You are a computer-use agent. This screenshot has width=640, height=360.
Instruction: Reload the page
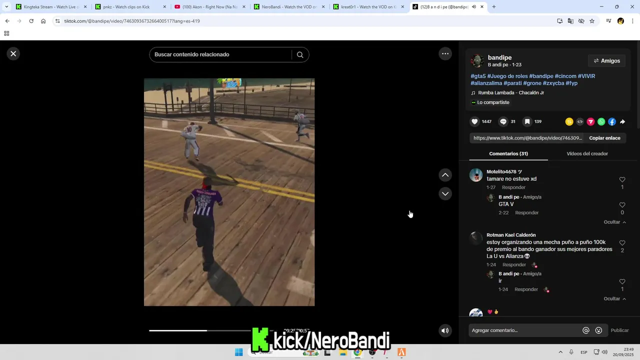[x=31, y=21]
